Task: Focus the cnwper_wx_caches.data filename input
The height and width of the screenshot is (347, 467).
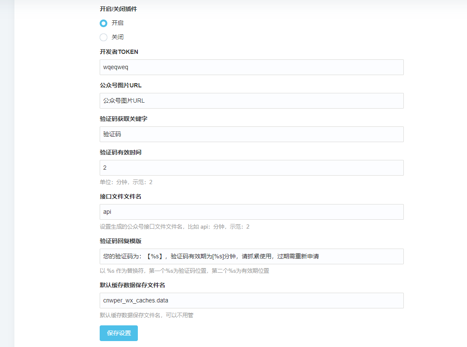Action: [252, 301]
